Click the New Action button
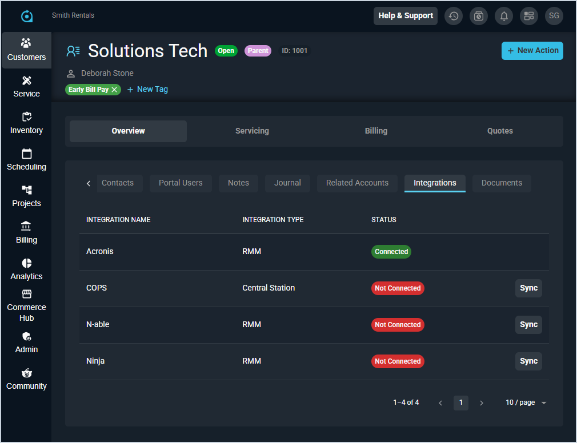Viewport: 577px width, 443px height. [532, 51]
